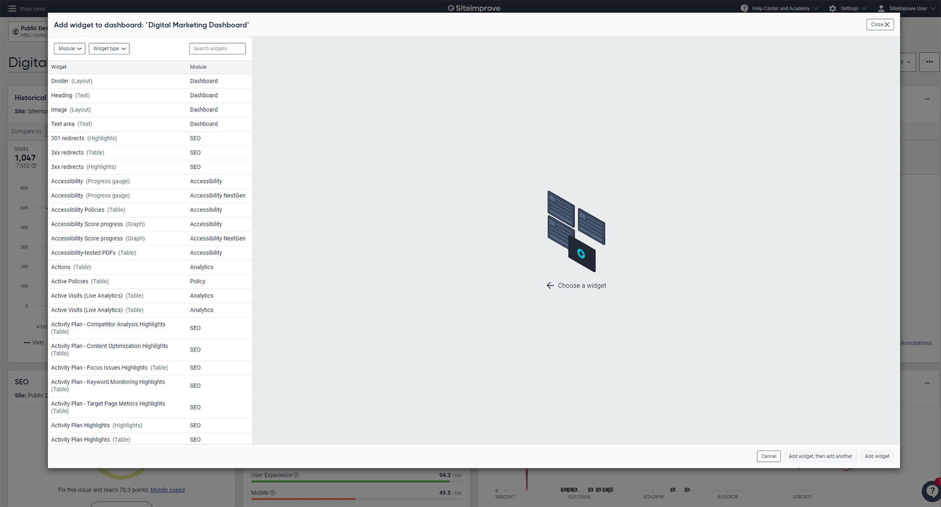
Task: Click Add widget, then add another
Action: click(820, 456)
